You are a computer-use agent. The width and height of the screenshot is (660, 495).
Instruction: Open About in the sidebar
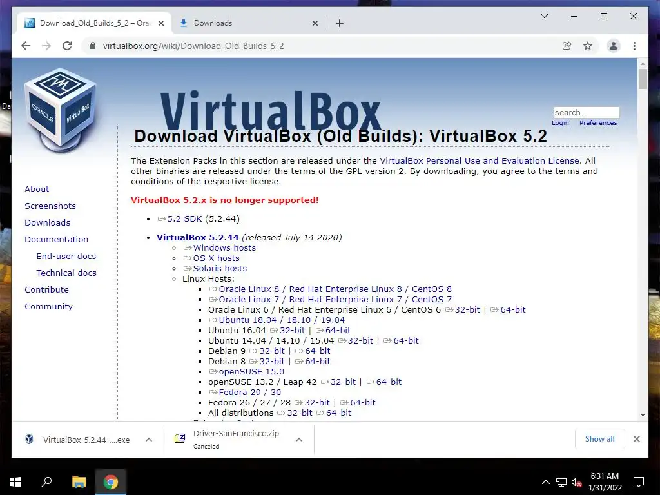(37, 189)
